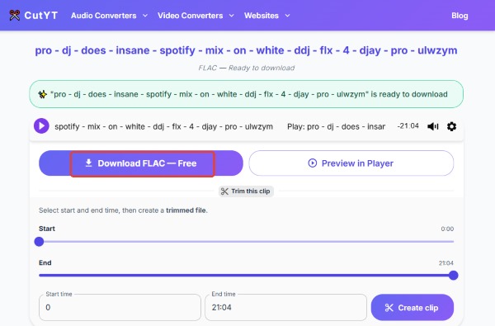Click the 21:04 value above the End slider
Viewport: 495px width, 326px height.
click(x=446, y=262)
